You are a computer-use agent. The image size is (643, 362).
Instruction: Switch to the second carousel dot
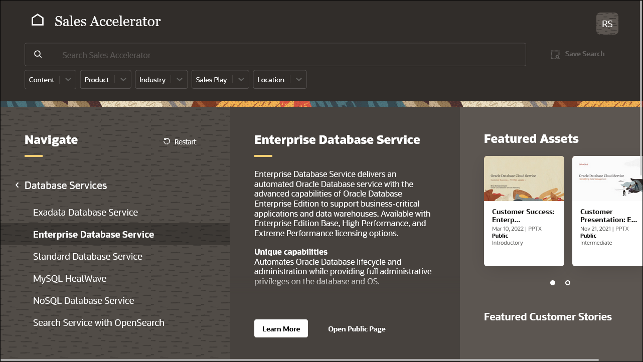(567, 283)
